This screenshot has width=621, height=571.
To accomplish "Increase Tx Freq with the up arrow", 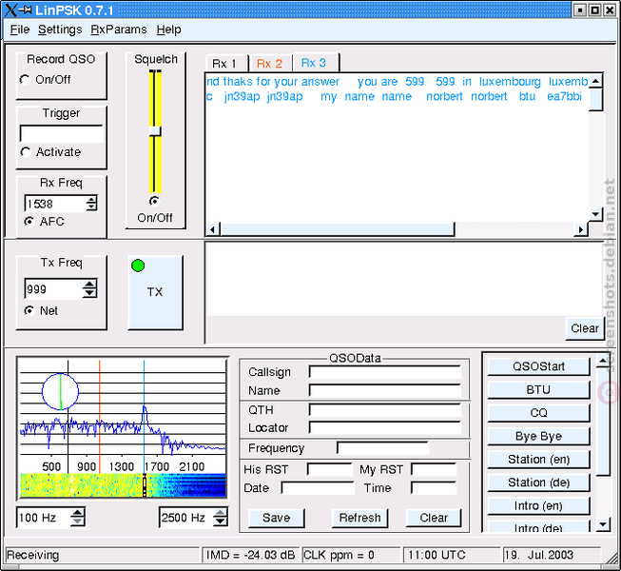I will [x=89, y=285].
